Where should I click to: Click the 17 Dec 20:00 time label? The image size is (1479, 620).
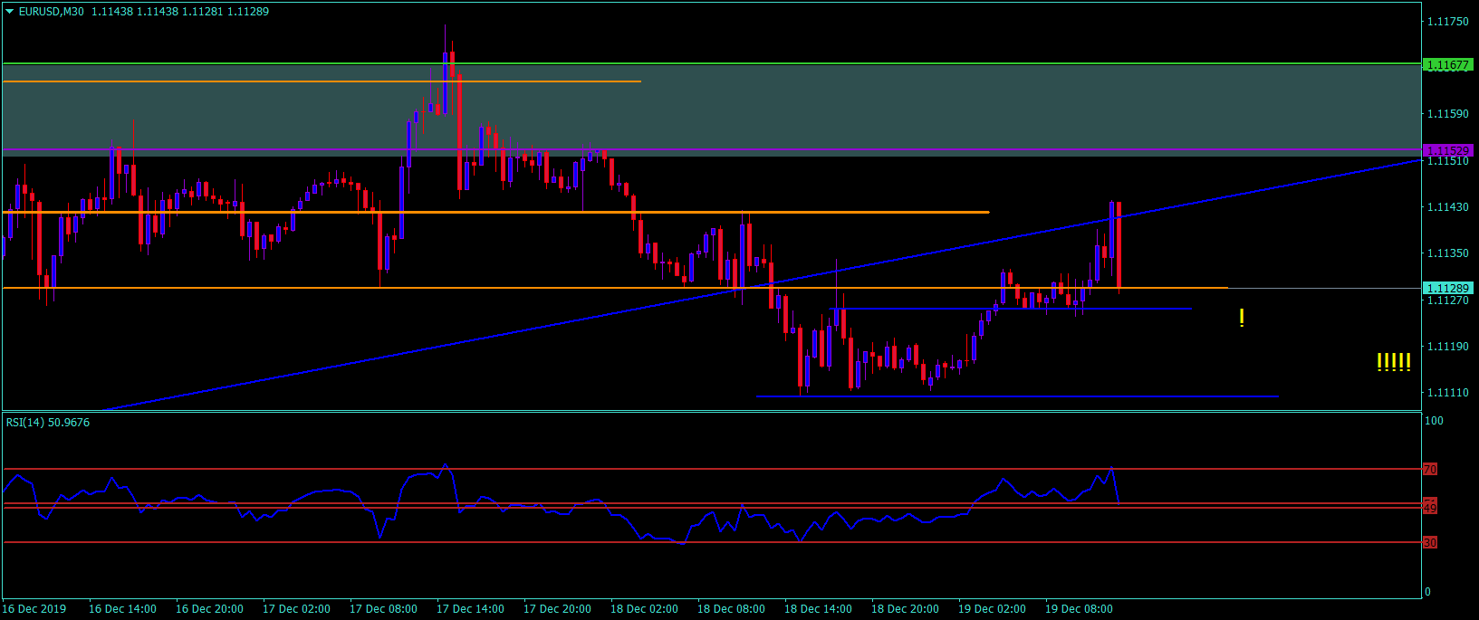coord(557,609)
